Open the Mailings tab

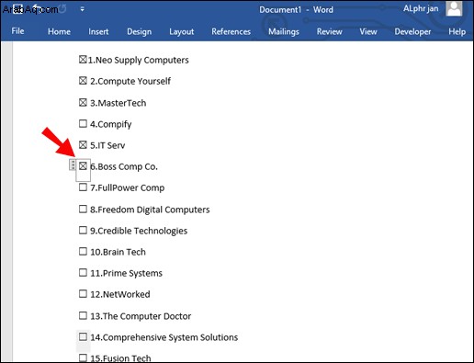284,32
